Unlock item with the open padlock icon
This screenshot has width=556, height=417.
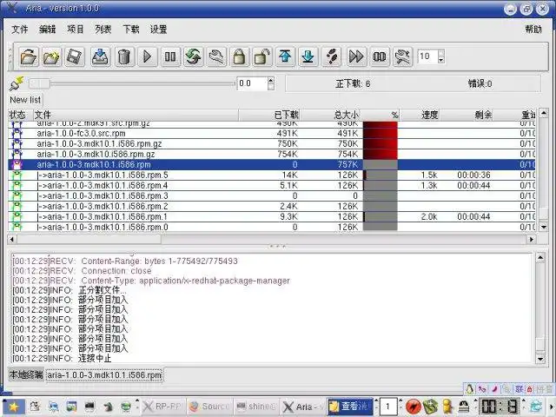262,56
